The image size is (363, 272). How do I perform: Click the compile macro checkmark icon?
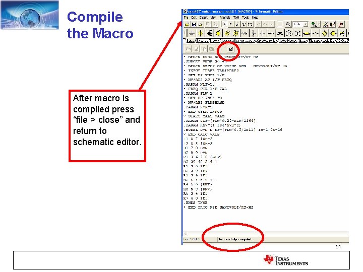tap(230, 49)
